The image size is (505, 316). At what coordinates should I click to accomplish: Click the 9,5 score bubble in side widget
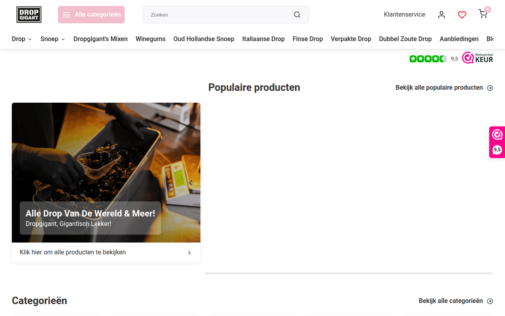point(497,150)
